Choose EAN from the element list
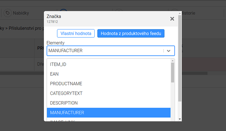Viewport: 226px width, 131px height. tap(109, 74)
